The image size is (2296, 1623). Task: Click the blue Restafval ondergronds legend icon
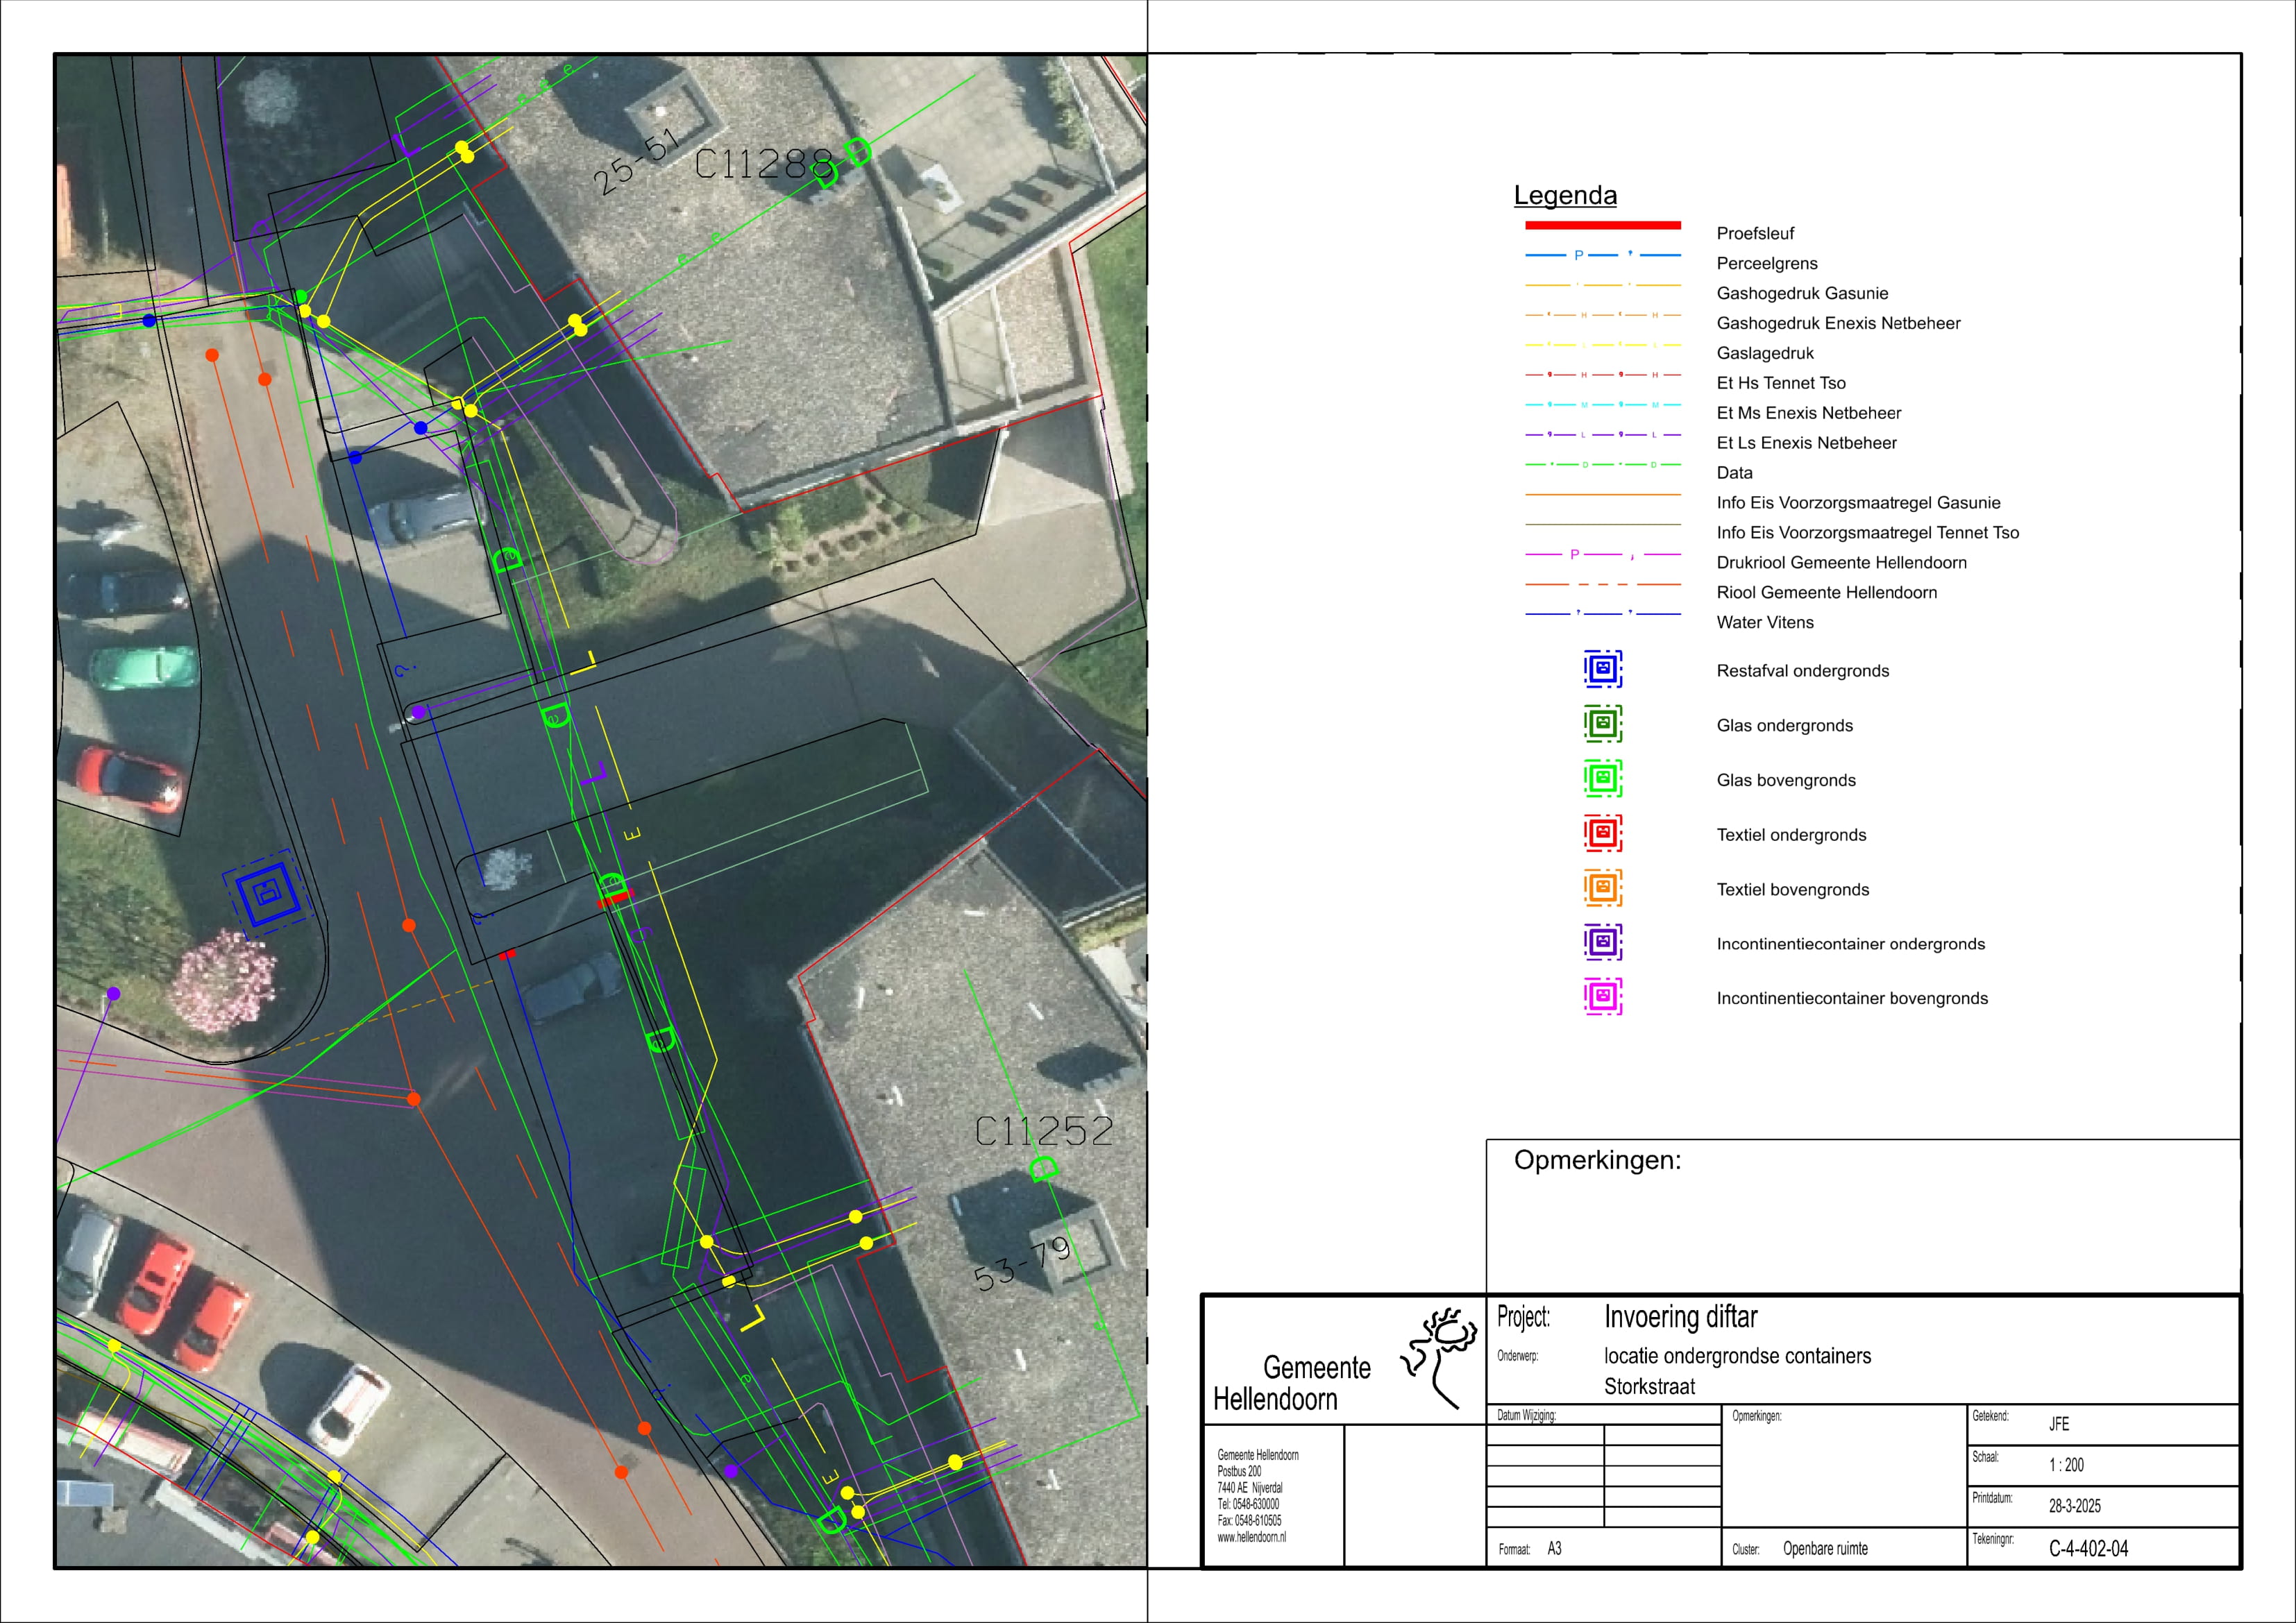click(x=1602, y=669)
